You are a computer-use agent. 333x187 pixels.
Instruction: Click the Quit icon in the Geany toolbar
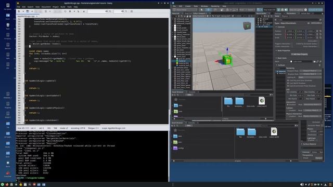(132, 11)
